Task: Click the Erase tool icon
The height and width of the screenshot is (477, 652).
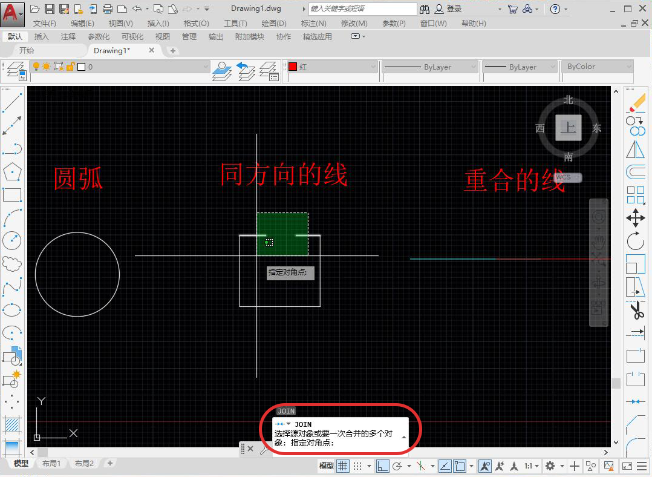Action: point(636,103)
